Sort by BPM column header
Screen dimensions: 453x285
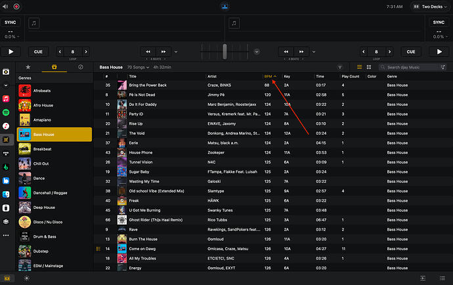[x=270, y=76]
